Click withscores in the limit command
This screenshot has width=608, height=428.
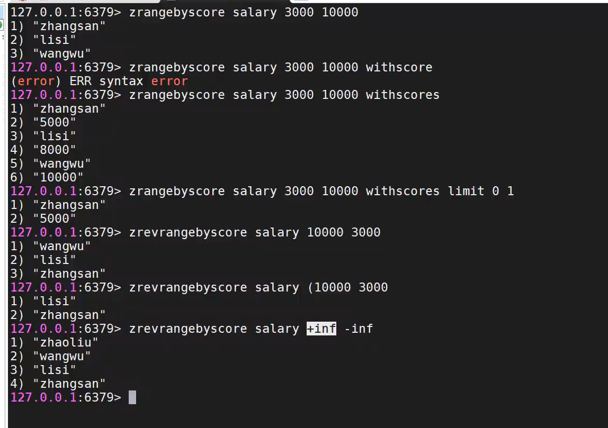[403, 191]
